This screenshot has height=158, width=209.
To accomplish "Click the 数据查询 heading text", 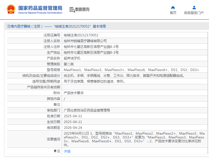I will coord(82,10).
